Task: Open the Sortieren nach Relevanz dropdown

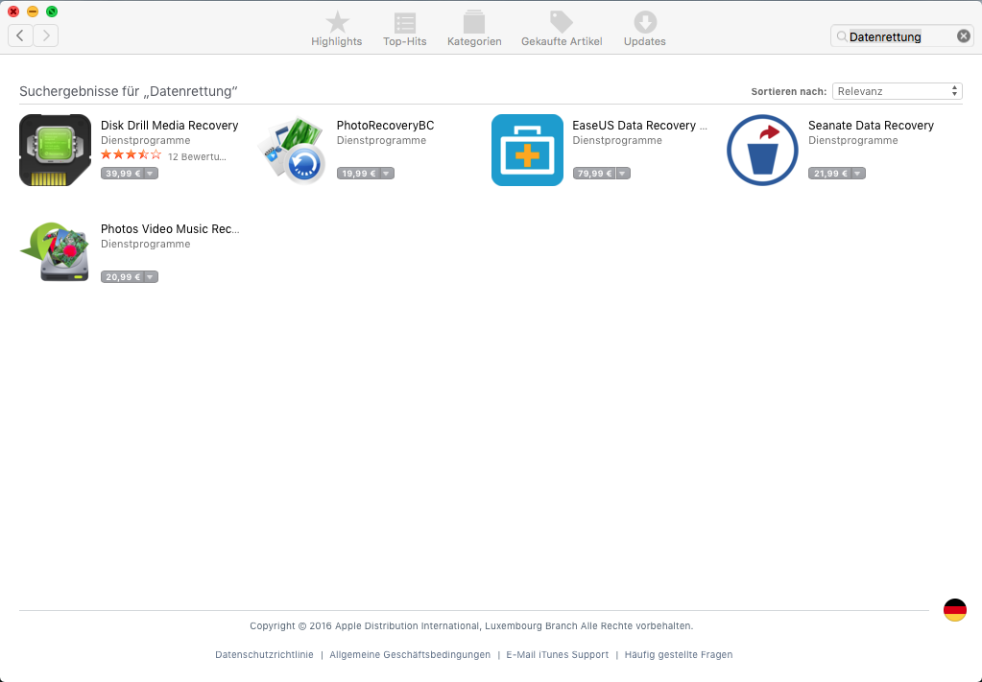Action: 897,91
